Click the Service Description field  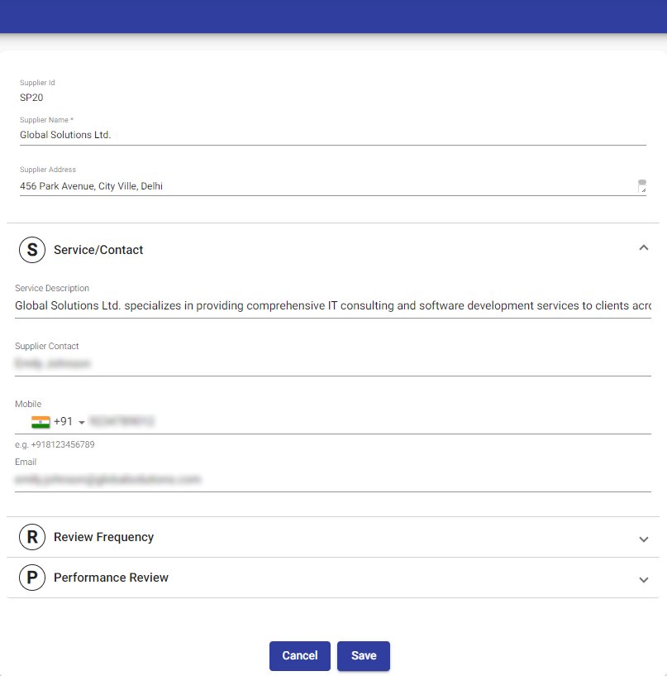pyautogui.click(x=331, y=306)
